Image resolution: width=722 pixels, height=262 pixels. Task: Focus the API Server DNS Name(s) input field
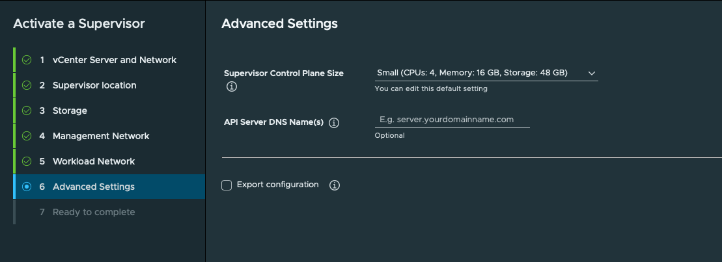click(x=452, y=120)
